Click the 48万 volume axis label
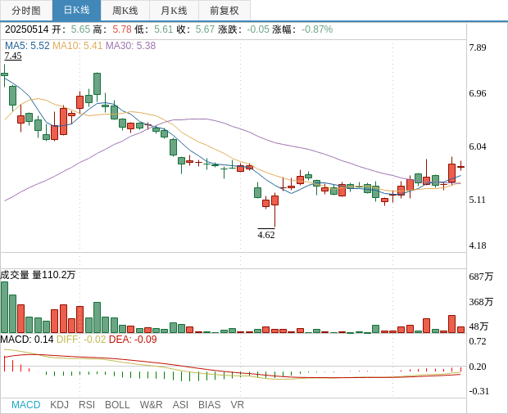Viewport: 508px width, 414px height. 479,326
